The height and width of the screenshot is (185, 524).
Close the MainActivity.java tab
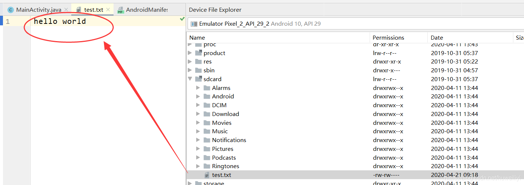(x=66, y=10)
